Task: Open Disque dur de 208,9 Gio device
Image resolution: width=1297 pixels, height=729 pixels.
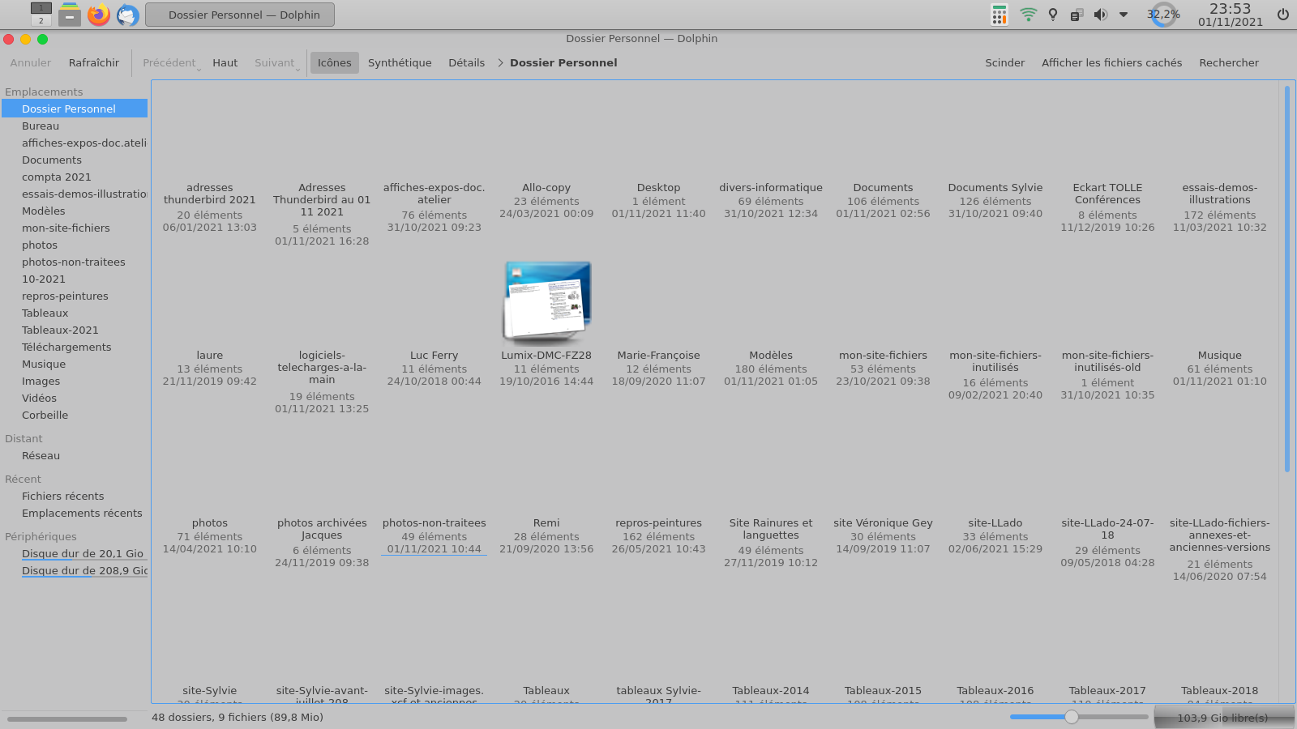Action: pyautogui.click(x=75, y=570)
